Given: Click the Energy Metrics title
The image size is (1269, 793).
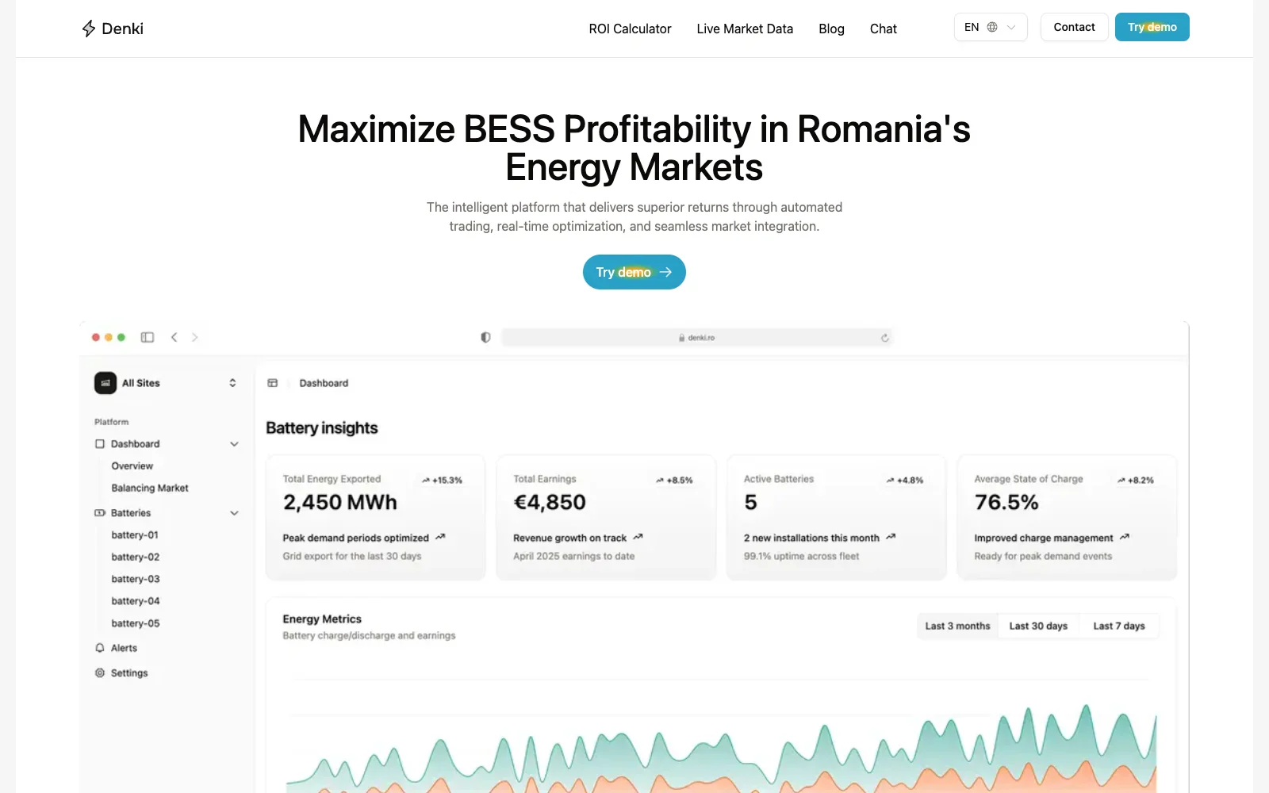Looking at the screenshot, I should coord(322,619).
